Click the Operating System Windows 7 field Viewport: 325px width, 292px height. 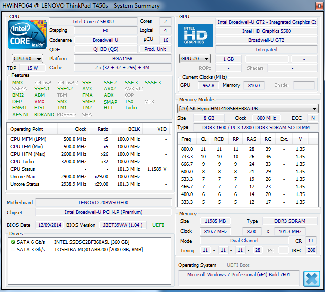[239, 275]
